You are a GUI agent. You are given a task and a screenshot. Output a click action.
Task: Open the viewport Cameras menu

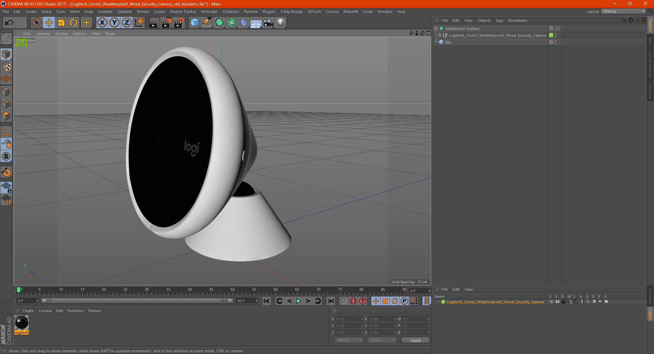coord(43,34)
